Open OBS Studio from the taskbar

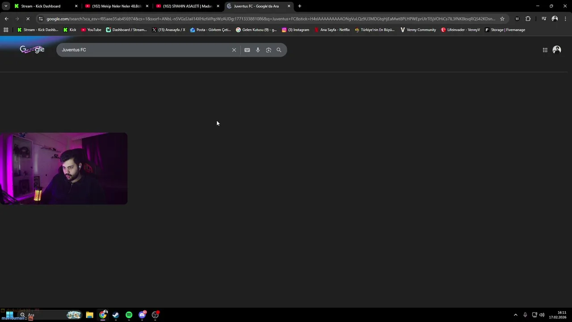click(156, 315)
